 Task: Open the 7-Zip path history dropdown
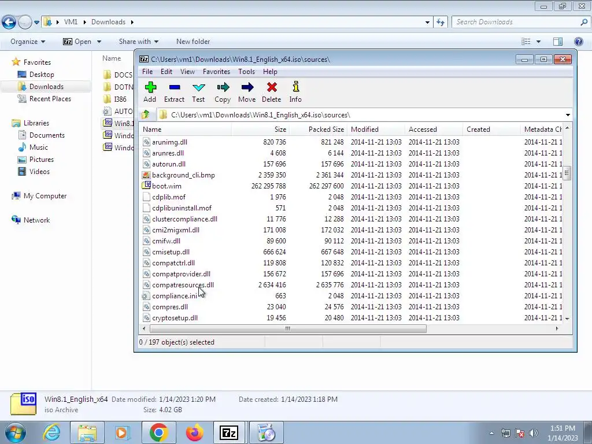[x=568, y=115]
